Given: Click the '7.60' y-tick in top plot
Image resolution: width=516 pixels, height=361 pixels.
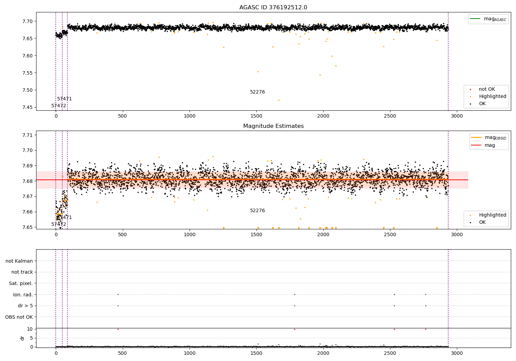Looking at the screenshot, I should 28,56.
